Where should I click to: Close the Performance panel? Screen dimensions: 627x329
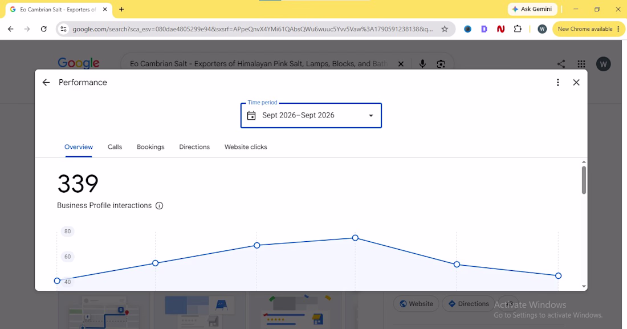576,83
